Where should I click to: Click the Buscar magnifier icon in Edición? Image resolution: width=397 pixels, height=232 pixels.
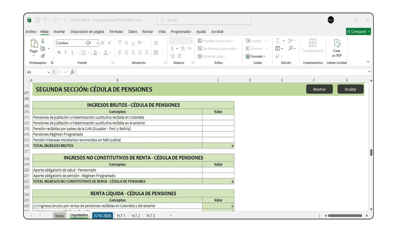291,49
